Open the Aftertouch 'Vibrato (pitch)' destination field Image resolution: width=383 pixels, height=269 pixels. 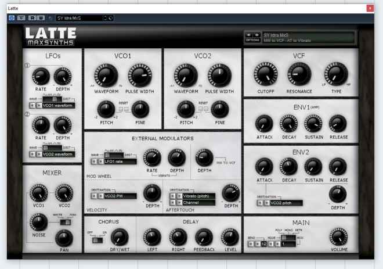click(x=199, y=196)
